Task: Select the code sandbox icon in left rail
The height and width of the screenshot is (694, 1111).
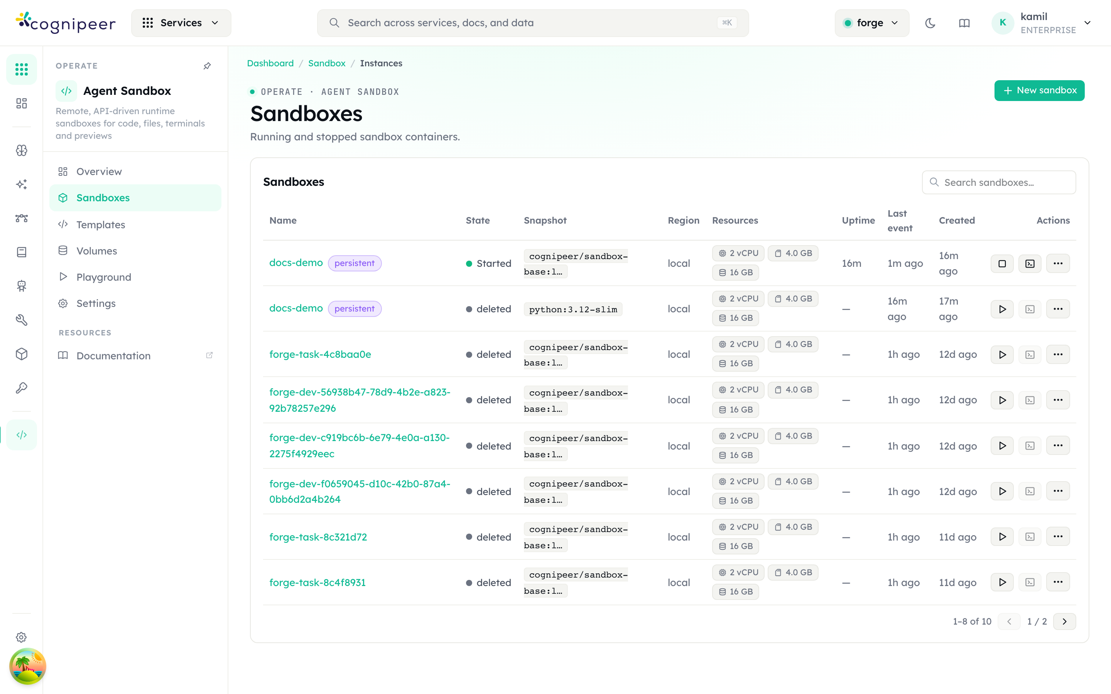Action: coord(21,435)
